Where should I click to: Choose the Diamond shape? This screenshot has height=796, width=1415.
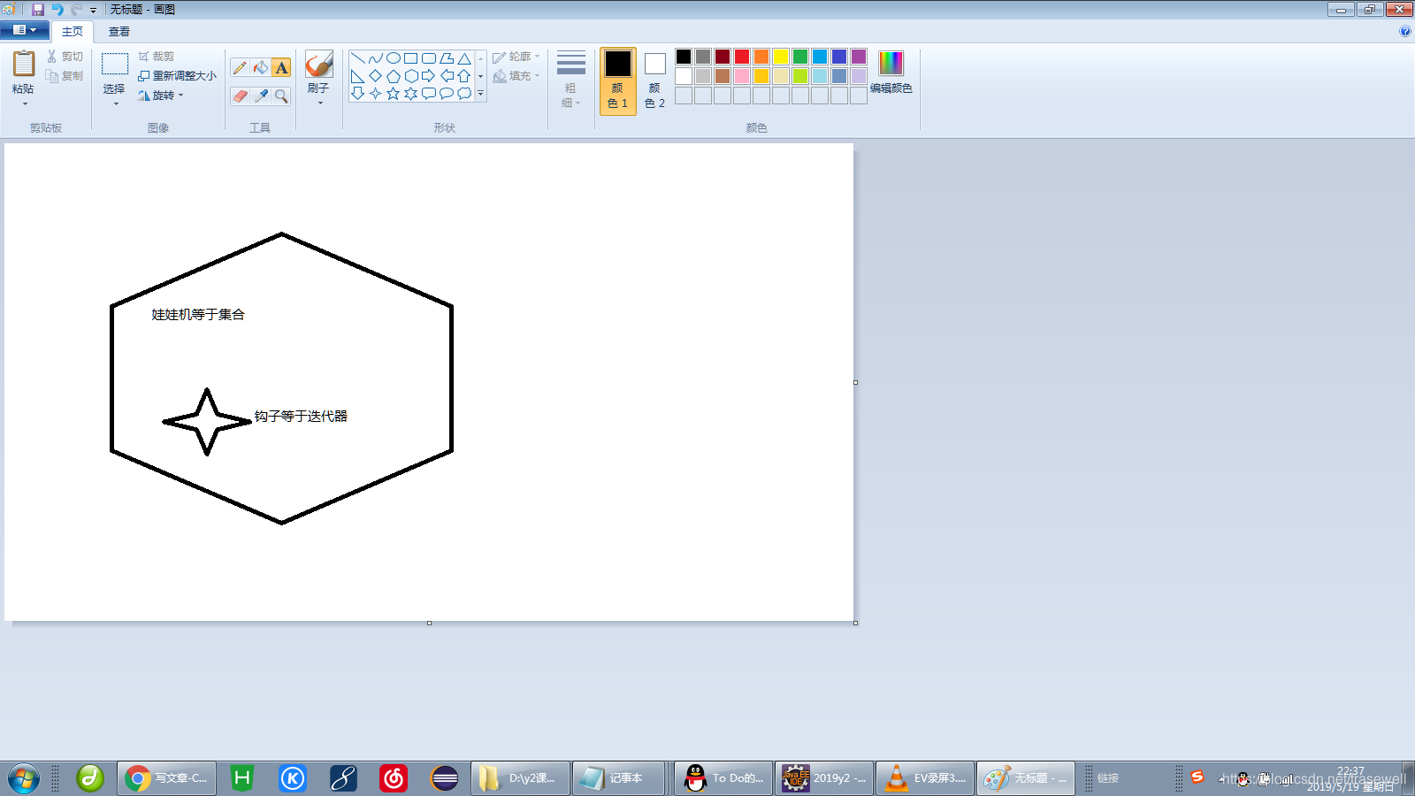(x=376, y=76)
